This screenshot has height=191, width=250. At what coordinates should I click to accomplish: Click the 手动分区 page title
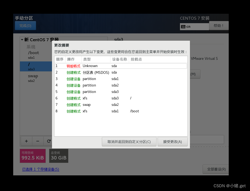pos(24,18)
